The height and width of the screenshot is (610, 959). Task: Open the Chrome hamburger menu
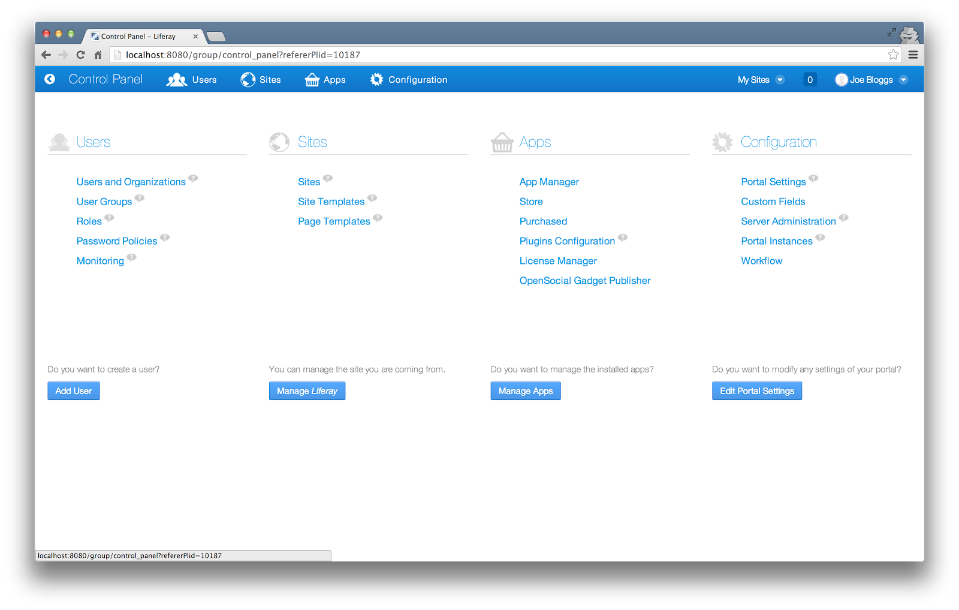(913, 55)
